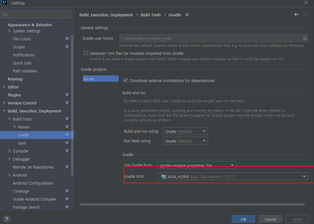The width and height of the screenshot is (314, 224).
Task: Open help with the question mark button
Action: 7,219
